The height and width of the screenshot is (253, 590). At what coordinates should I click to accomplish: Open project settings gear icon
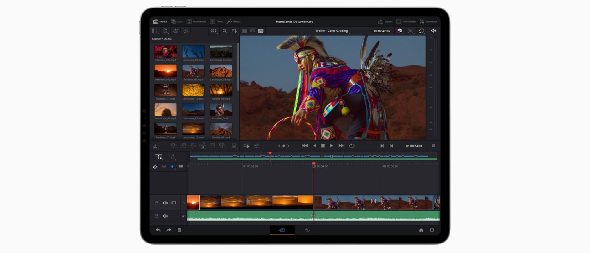(432, 230)
